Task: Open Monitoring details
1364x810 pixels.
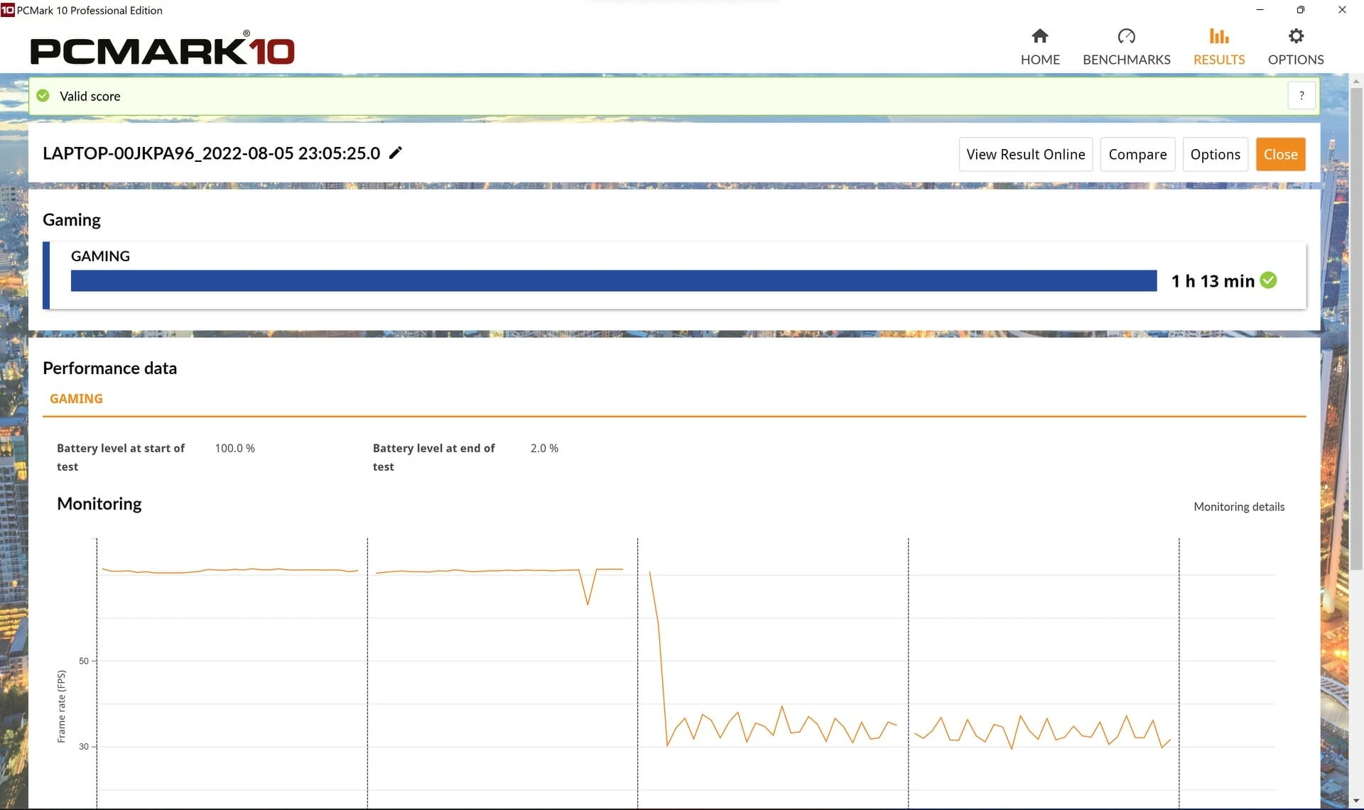Action: pos(1239,507)
